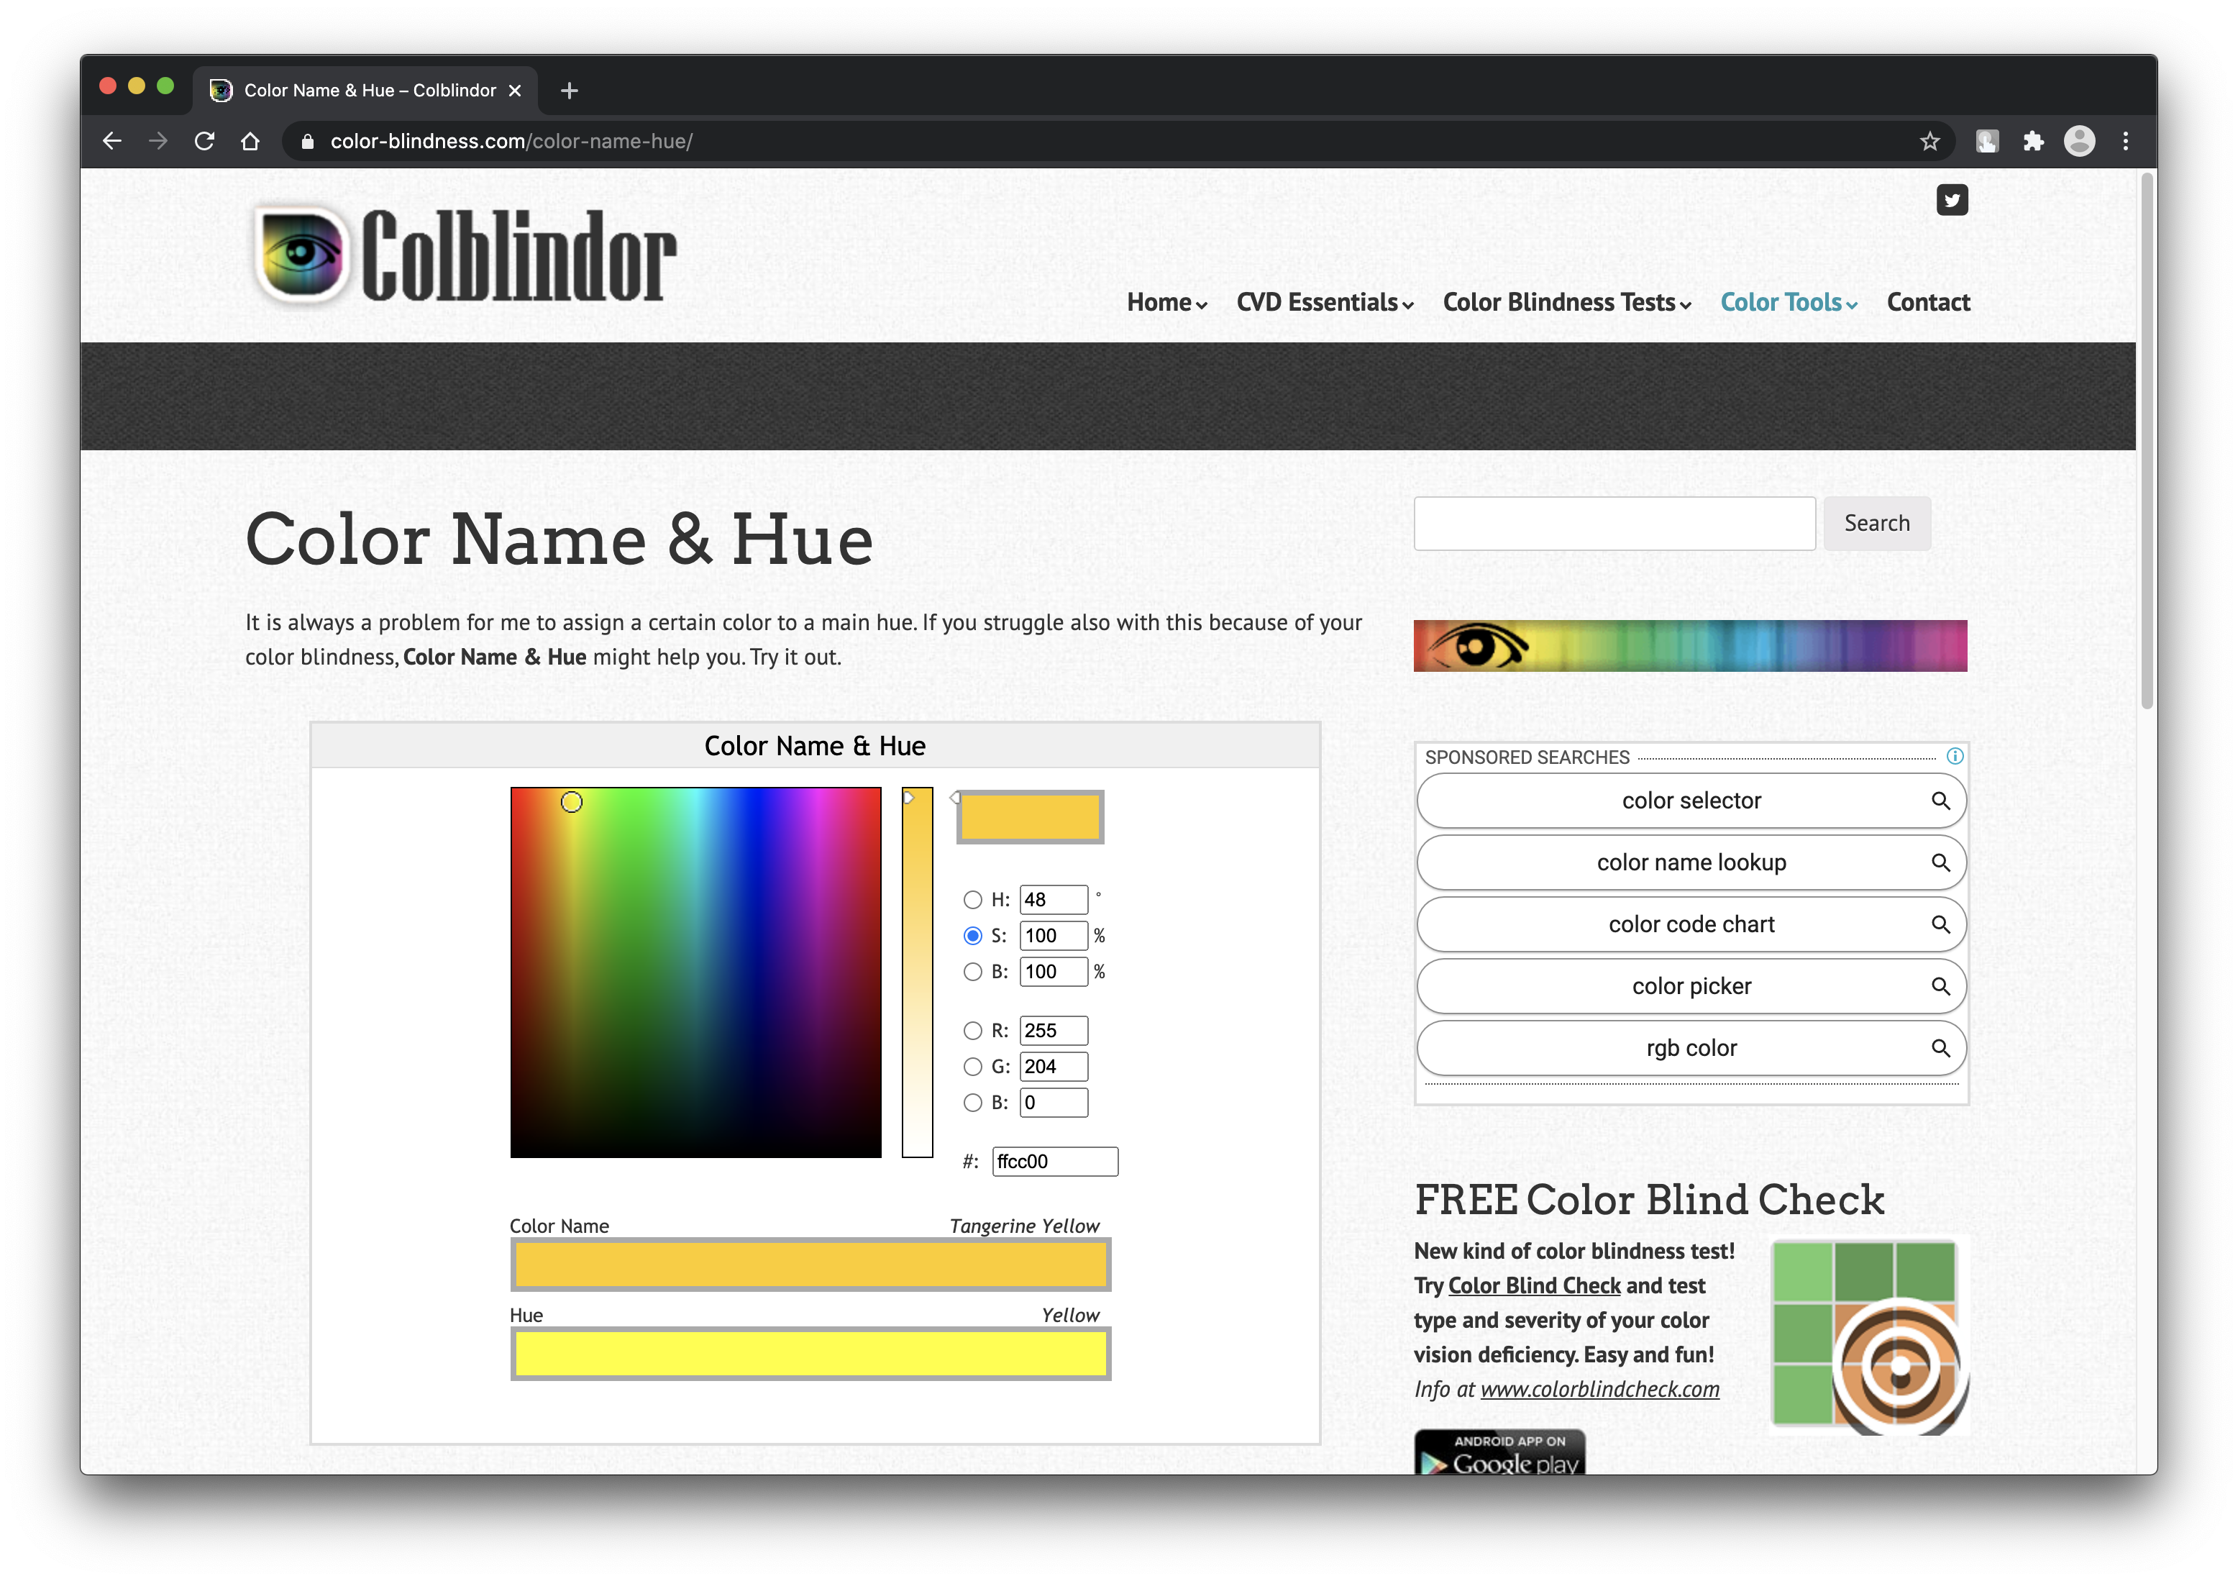Image resolution: width=2238 pixels, height=1581 pixels.
Task: Open the Chrome profile avatar
Action: point(2080,141)
